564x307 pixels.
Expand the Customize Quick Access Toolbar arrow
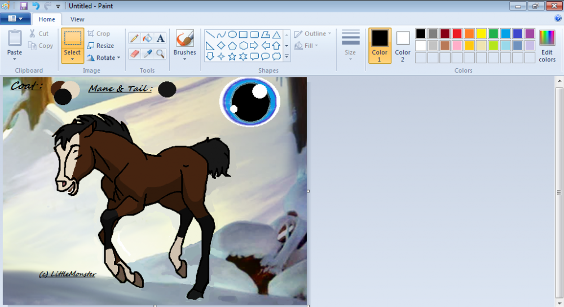[58, 6]
